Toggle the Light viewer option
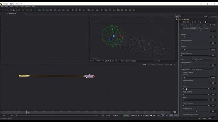218x122 pixels. pos(126,61)
